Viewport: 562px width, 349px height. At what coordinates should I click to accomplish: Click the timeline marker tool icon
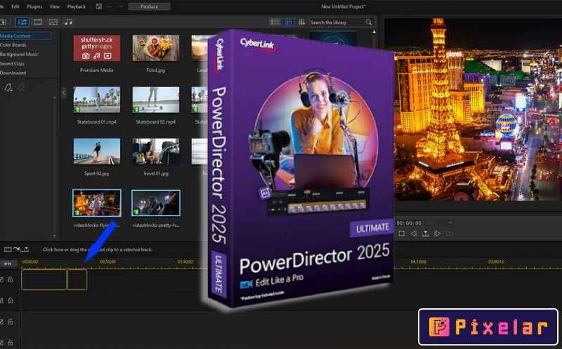(x=25, y=250)
